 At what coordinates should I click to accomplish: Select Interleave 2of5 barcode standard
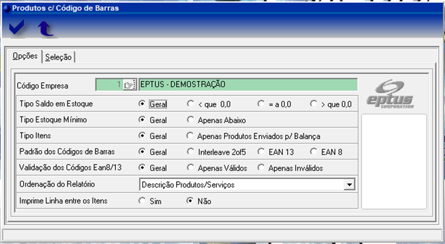(190, 152)
